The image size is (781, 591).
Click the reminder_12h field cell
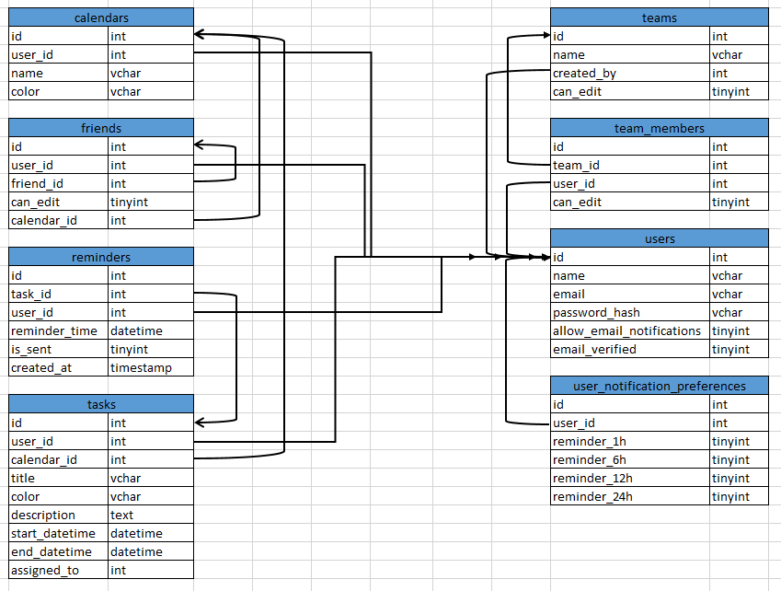coord(629,478)
